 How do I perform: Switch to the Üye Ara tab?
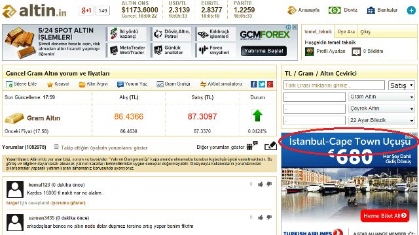pos(346,32)
